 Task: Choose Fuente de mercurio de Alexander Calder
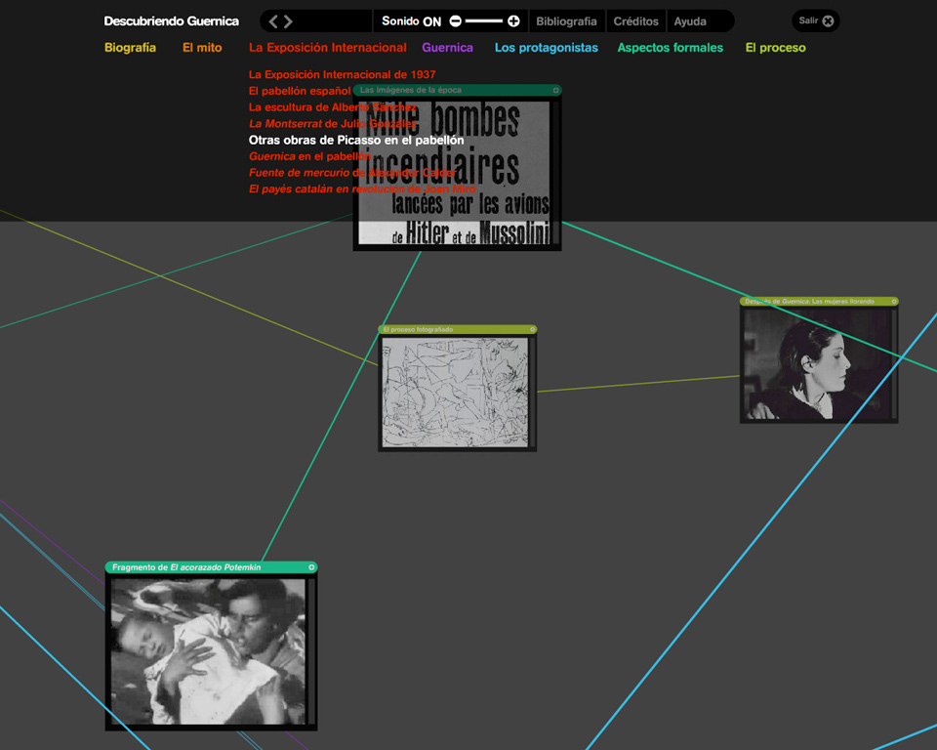[x=352, y=172]
